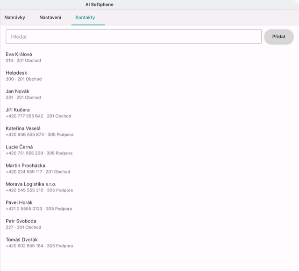299x271 pixels.
Task: Click number +420 602 555 184
Action: coord(25,246)
